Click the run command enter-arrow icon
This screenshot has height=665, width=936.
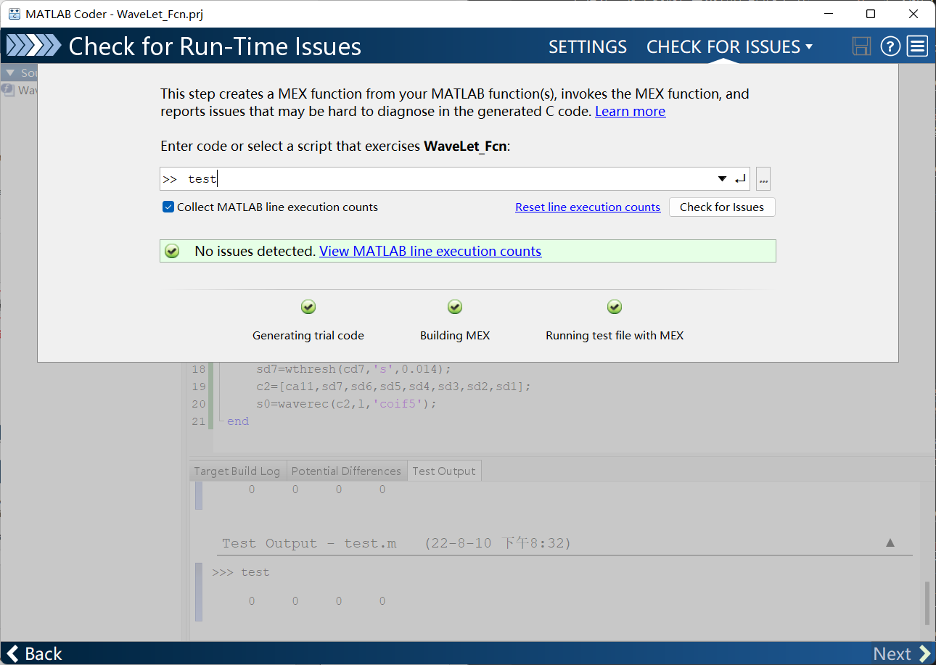click(x=740, y=179)
